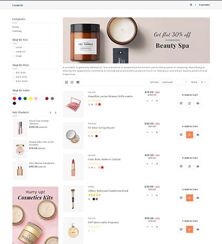Add the eyeshadow palette to cart
Screen dimensions: 222x244
(x=190, y=95)
